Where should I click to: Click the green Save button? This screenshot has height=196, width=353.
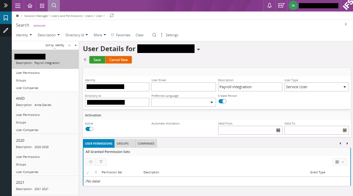pyautogui.click(x=97, y=60)
